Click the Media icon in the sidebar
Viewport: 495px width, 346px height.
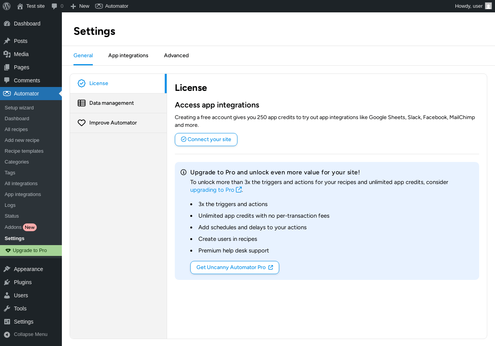(x=7, y=54)
